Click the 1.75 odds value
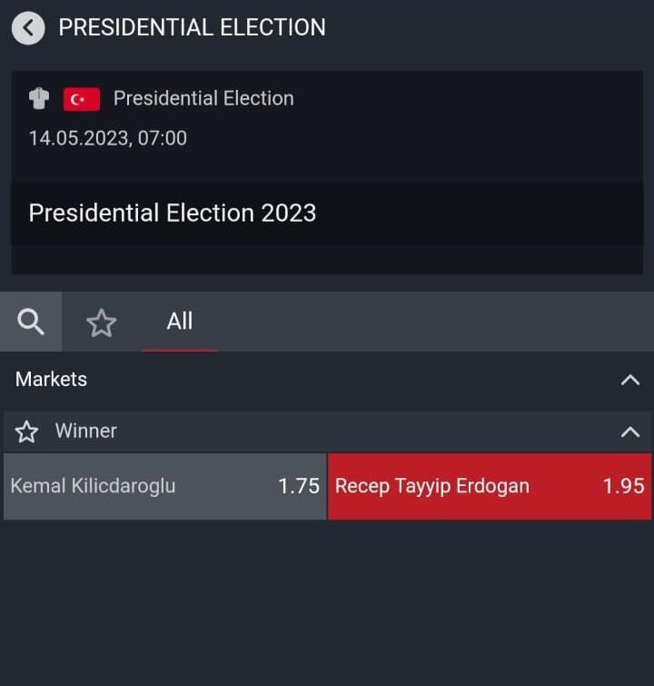The height and width of the screenshot is (686, 654). click(299, 486)
